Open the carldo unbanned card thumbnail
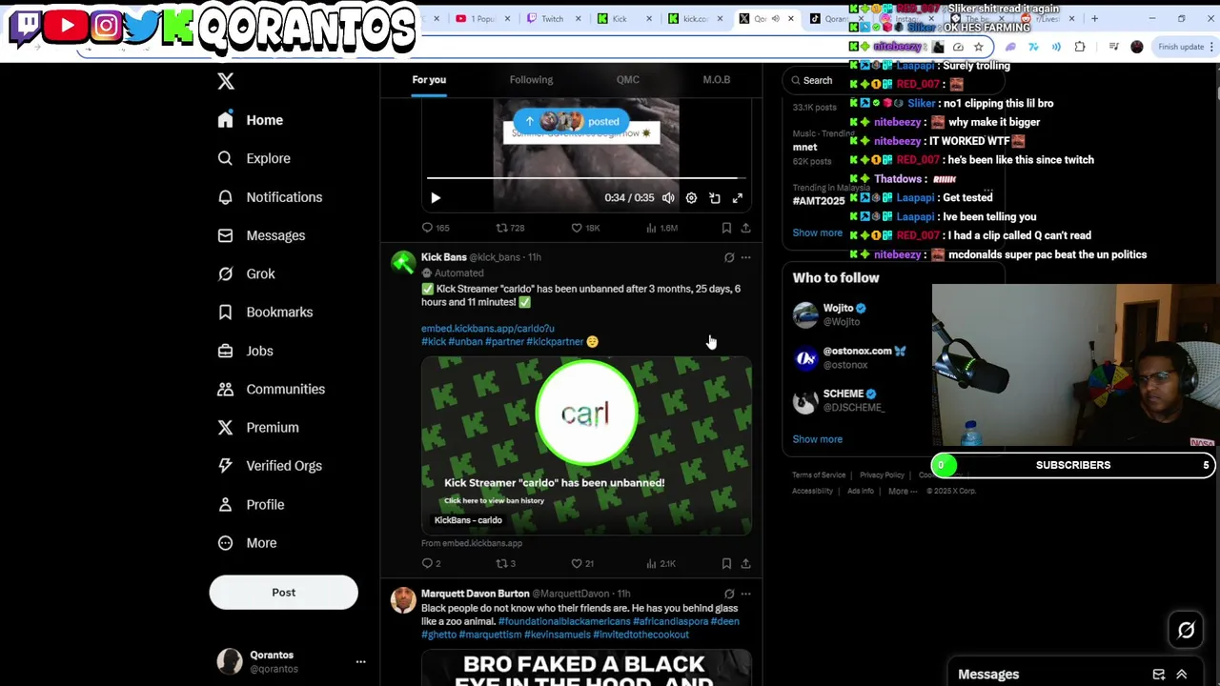Viewport: 1220px width, 686px height. tap(586, 446)
